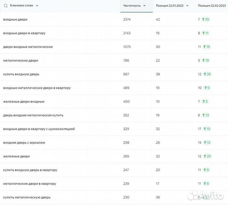Click green growth arrow showing 20

tap(204, 156)
